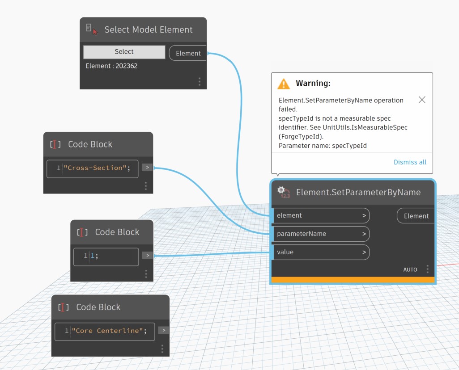
Task: Open the three-dot menu on Select Model Element
Action: (x=200, y=81)
